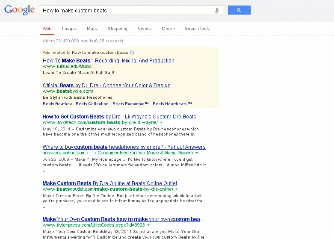Expand arrow next to myketech.com URL
Viewport: 334px width, 239px height.
click(161, 122)
